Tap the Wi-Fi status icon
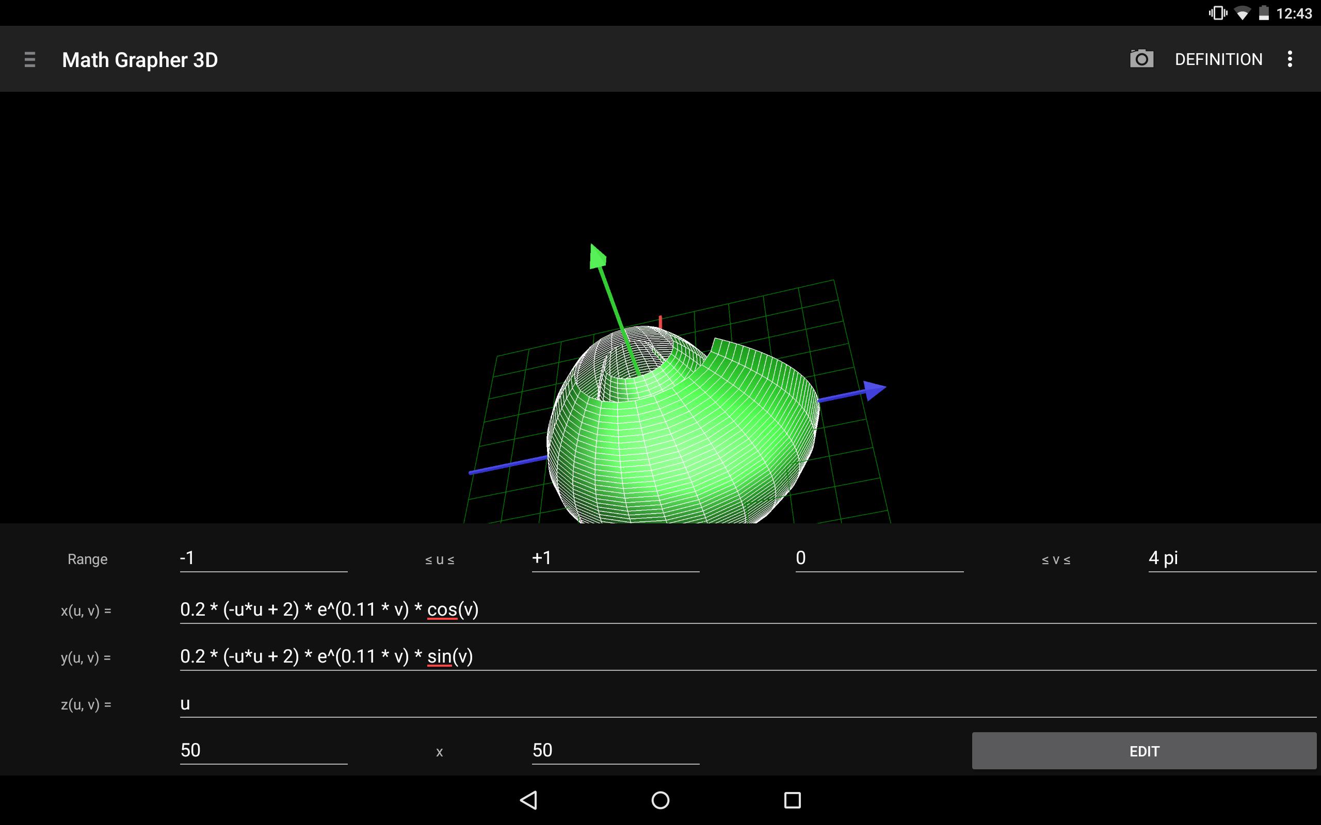 click(1243, 13)
